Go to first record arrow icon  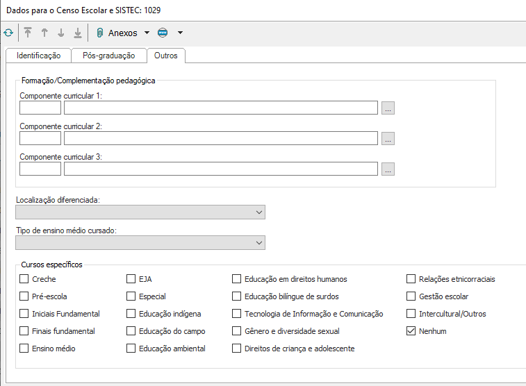pyautogui.click(x=28, y=33)
